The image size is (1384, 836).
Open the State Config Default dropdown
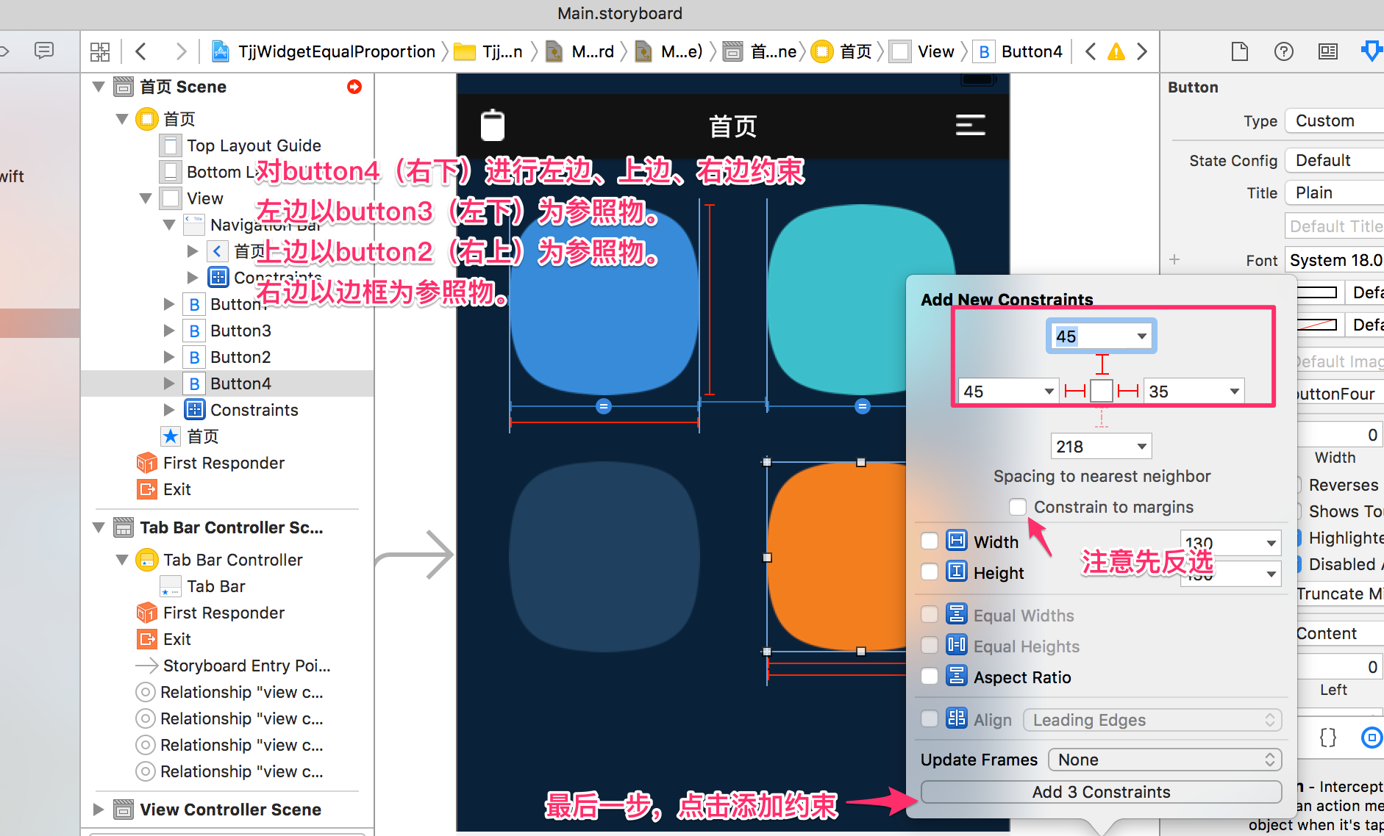coord(1334,160)
